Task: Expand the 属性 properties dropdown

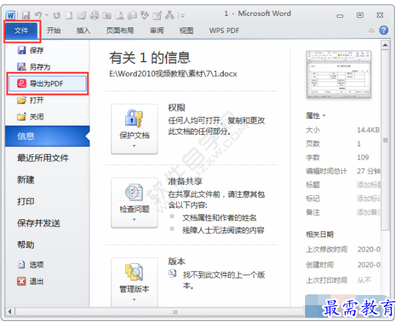Action: pos(316,116)
